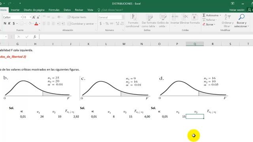This screenshot has width=253, height=142.
Task: Open General number format dropdown
Action: coord(123,17)
